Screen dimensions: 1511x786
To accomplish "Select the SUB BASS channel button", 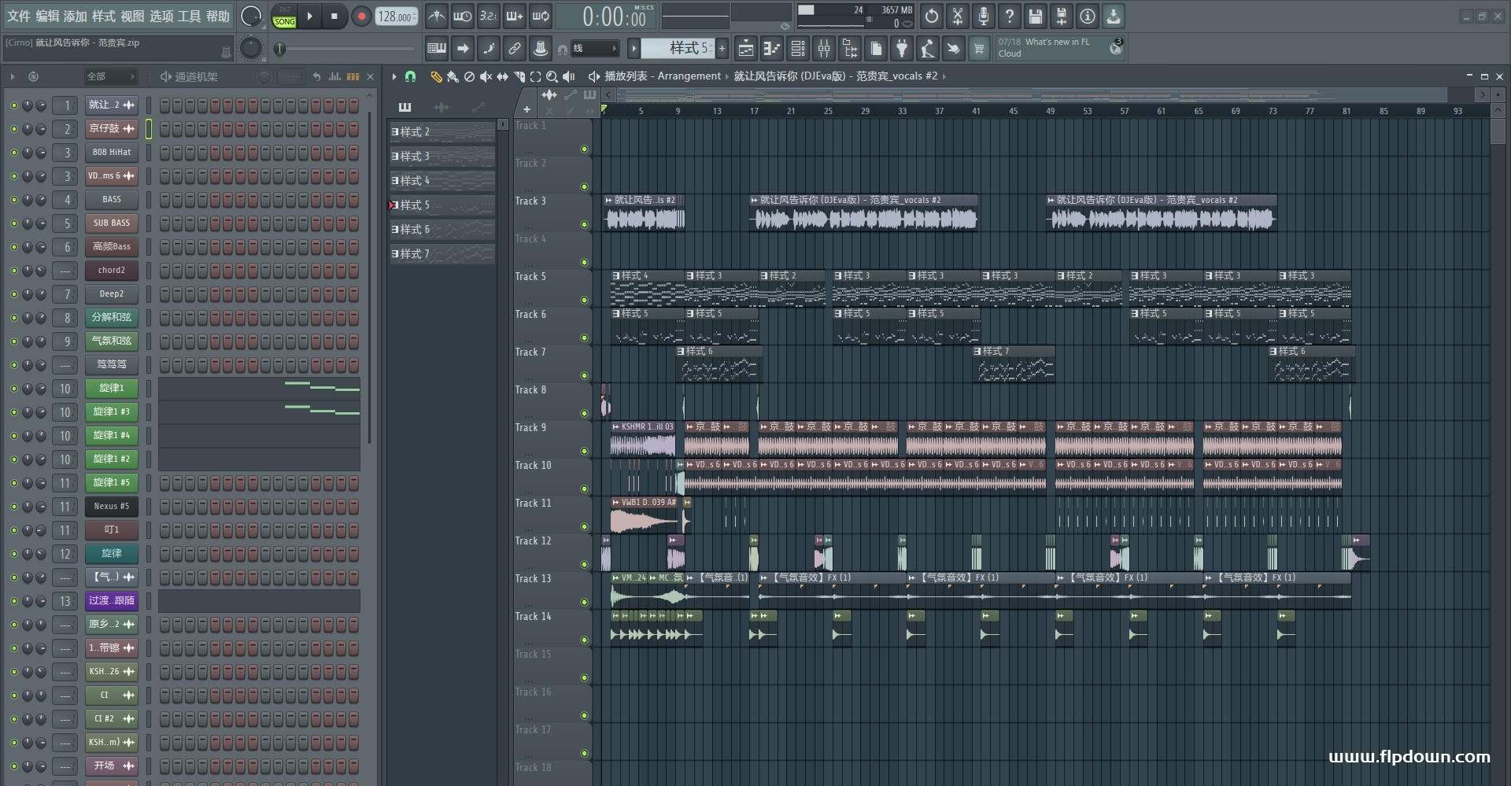I will coord(112,223).
